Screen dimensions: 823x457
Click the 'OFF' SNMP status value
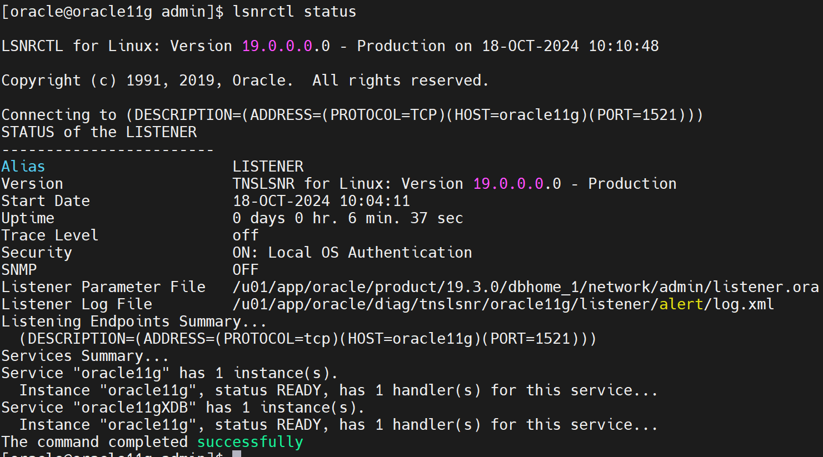245,269
